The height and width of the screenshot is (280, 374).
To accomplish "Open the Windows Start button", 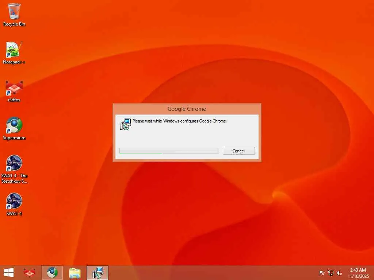I will pyautogui.click(x=9, y=273).
